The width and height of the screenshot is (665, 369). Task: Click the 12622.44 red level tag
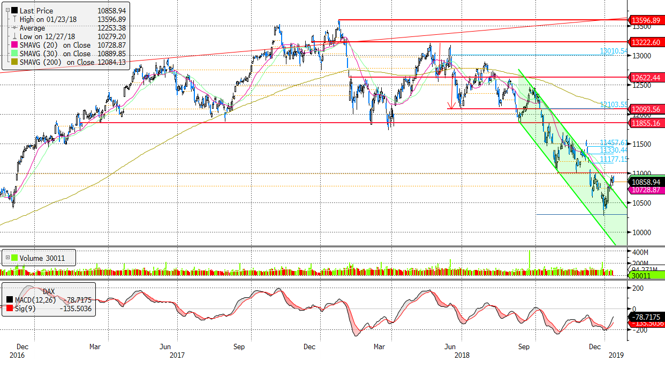pyautogui.click(x=647, y=77)
